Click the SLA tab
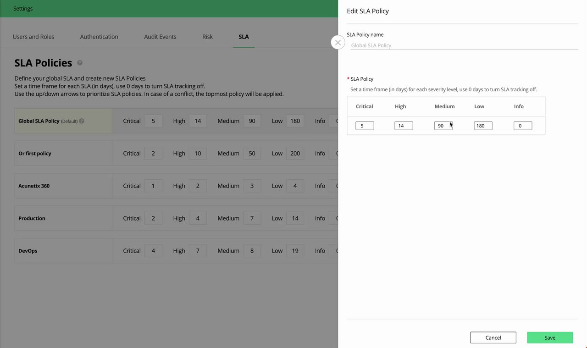Screen dimensions: 587x348 tap(244, 37)
